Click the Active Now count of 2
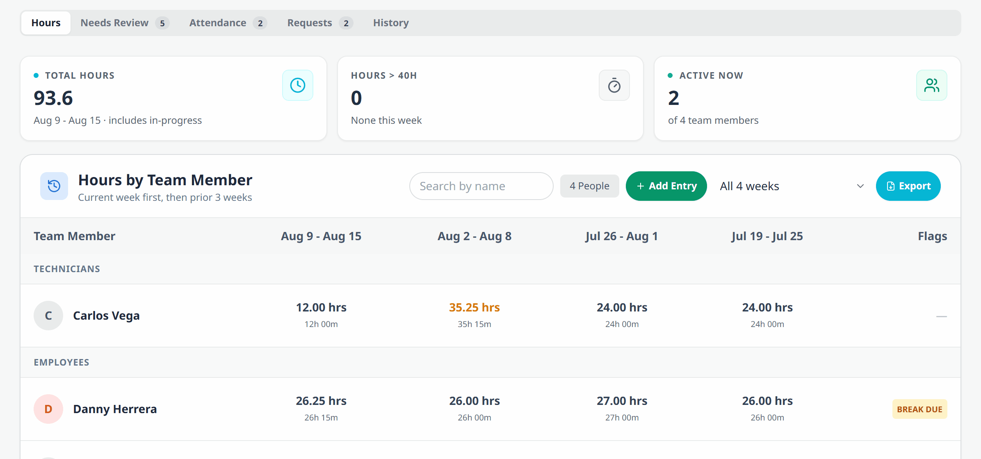Viewport: 981px width, 459px height. pos(673,98)
